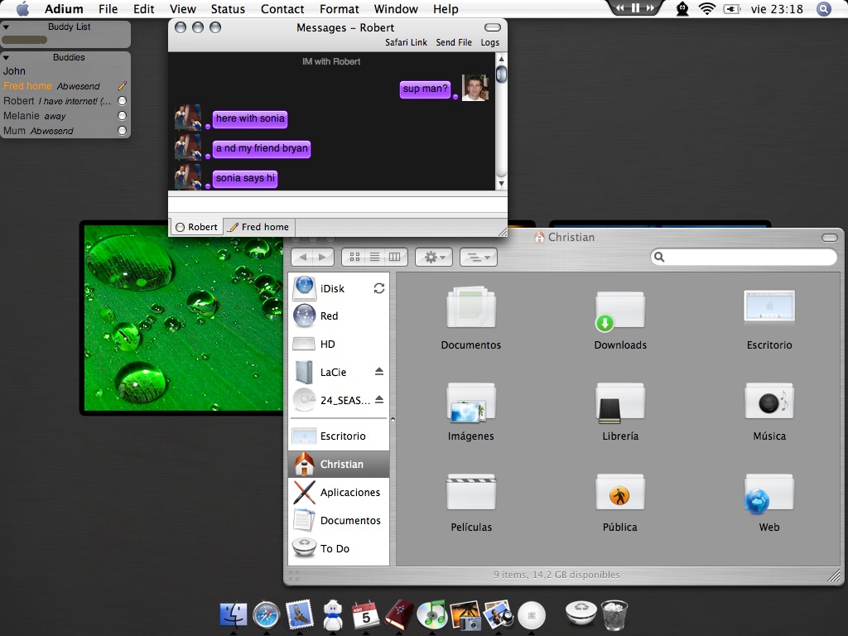Go back in the Finder window
Image resolution: width=848 pixels, height=636 pixels.
click(303, 257)
